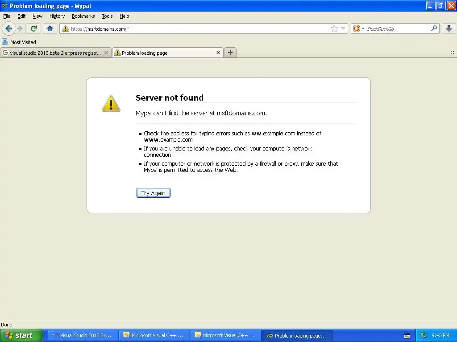Reload the page with the green refresh icon

point(34,28)
